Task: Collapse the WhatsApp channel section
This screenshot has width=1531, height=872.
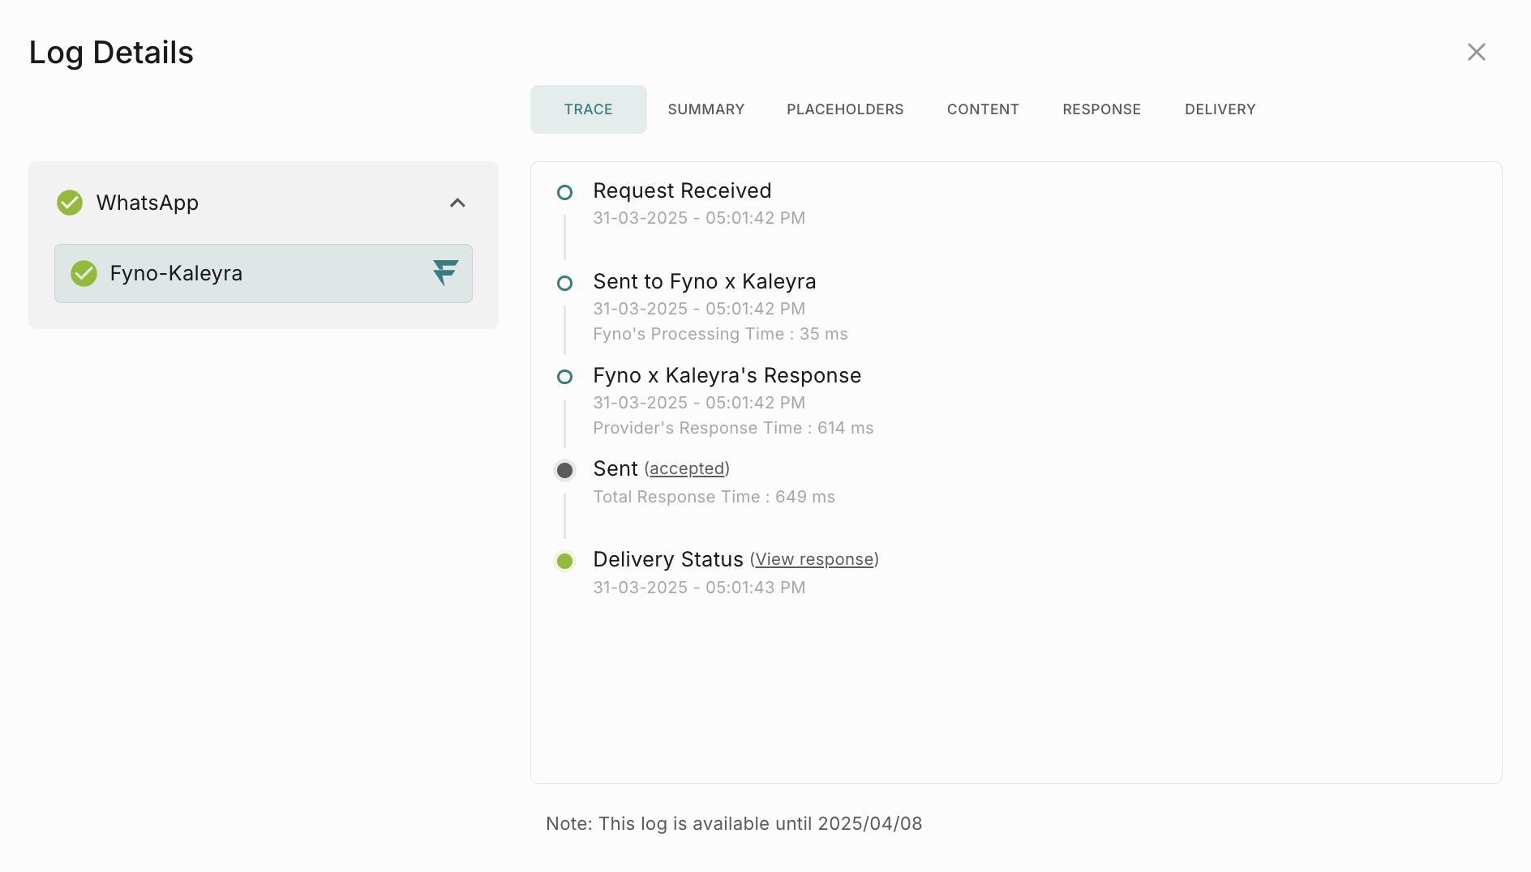Action: [457, 203]
